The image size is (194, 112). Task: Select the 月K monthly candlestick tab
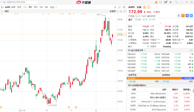tap(36, 7)
